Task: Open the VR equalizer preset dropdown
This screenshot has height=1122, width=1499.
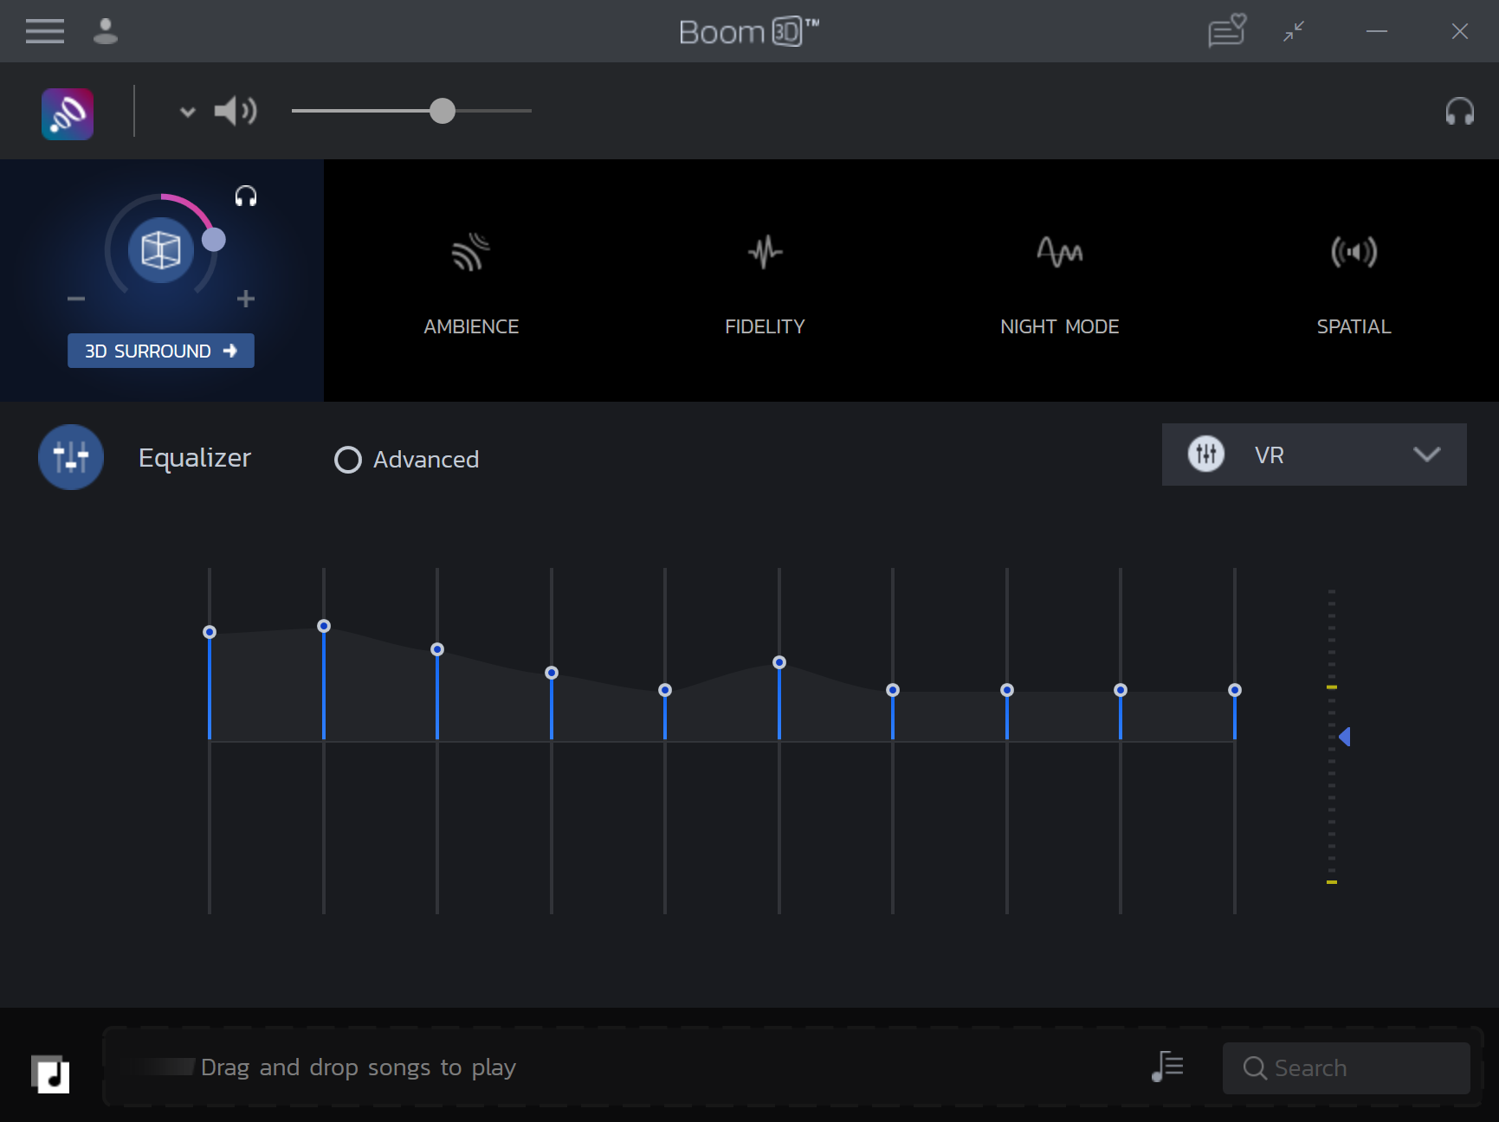Action: 1314,455
